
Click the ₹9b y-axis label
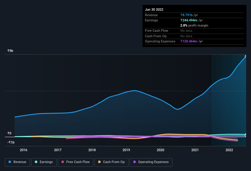pyautogui.click(x=10, y=51)
